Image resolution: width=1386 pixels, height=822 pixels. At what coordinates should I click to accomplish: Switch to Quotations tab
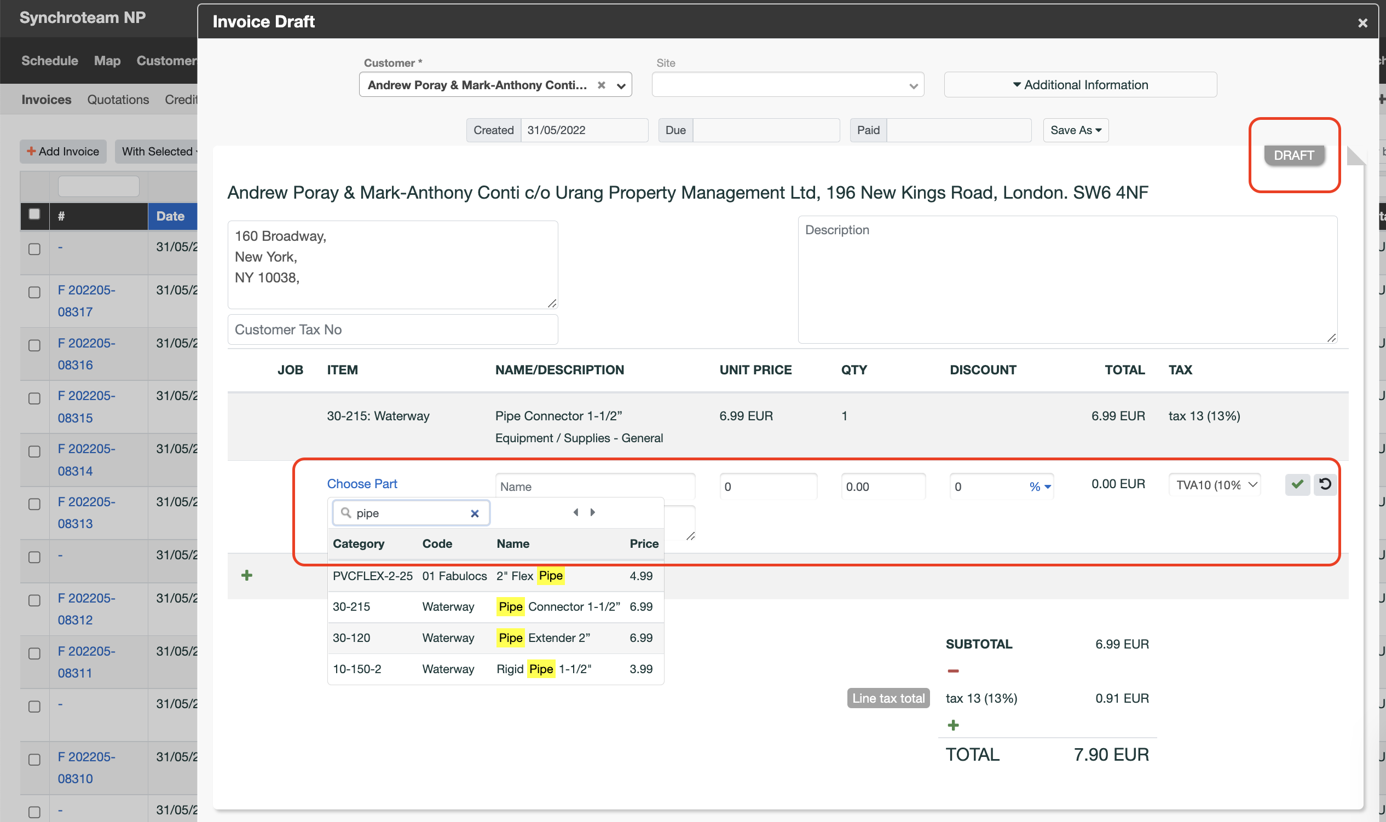tap(118, 100)
